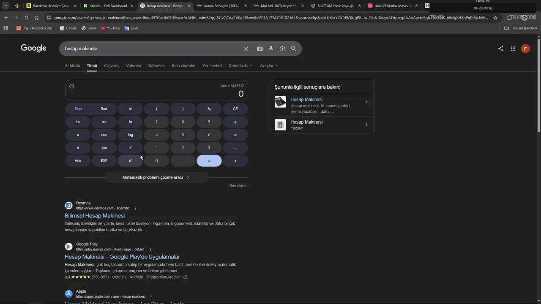541x304 pixels.
Task: Open the Google apps grid
Action: click(513, 49)
